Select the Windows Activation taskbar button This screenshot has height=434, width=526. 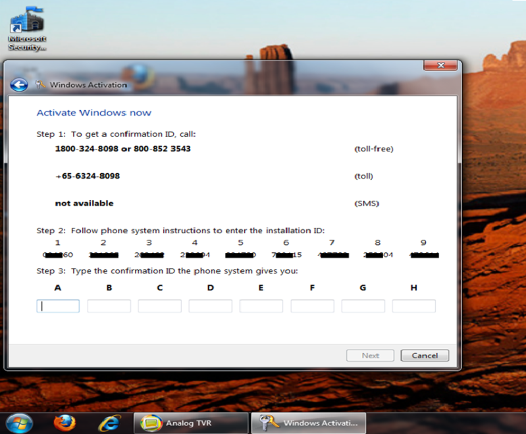click(309, 423)
